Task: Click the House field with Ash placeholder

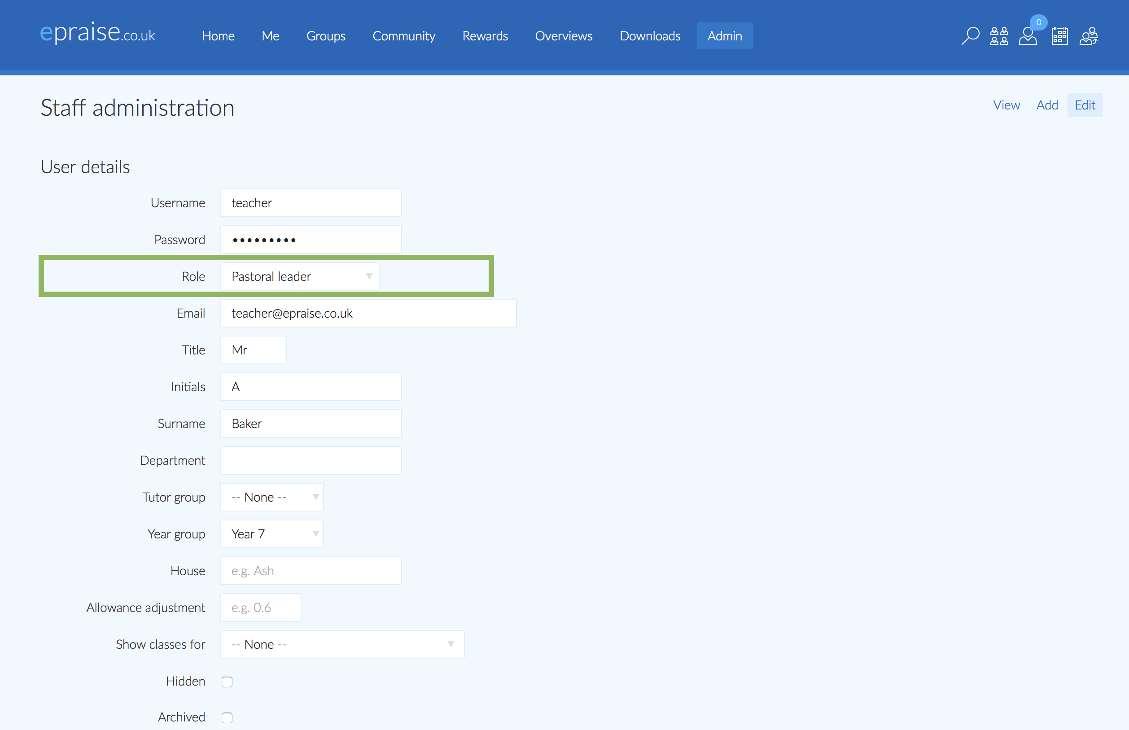Action: tap(311, 570)
